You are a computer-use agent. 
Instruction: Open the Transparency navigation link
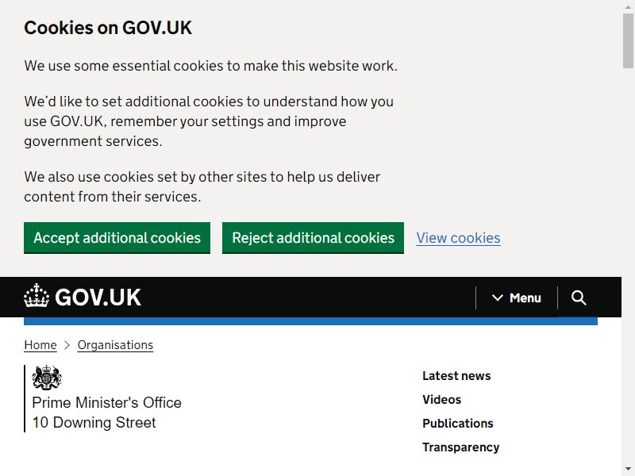pyautogui.click(x=461, y=447)
